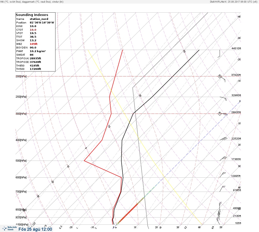Click the 0.5 mixing ratio label
This screenshot has height=232, width=259.
pyautogui.click(x=61, y=227)
